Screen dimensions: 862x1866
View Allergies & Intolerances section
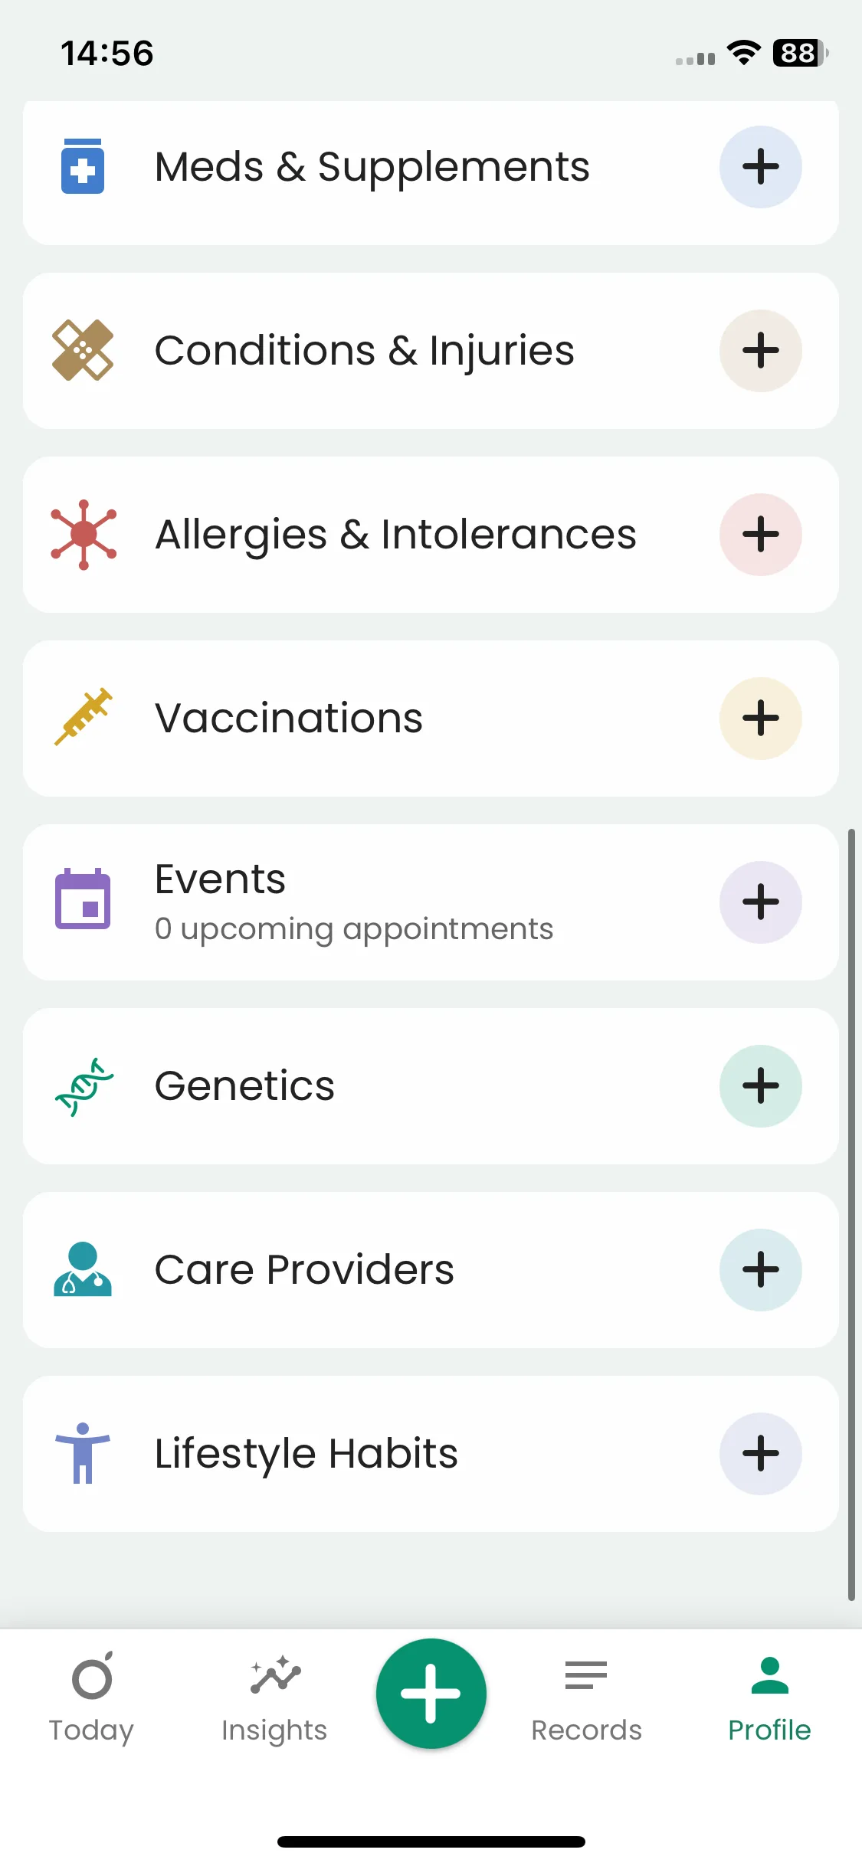pos(395,535)
